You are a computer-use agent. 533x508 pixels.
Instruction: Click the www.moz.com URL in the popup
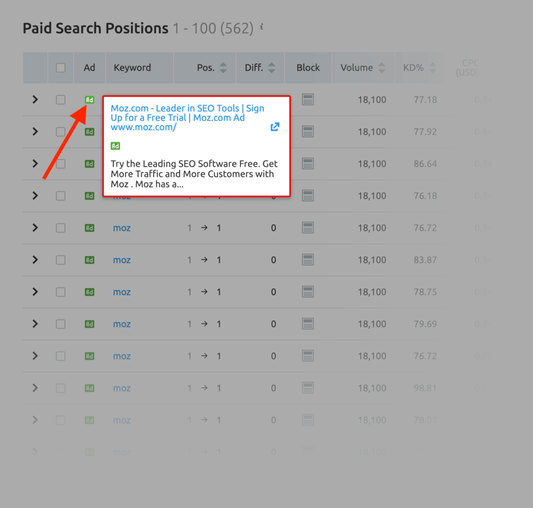coord(144,127)
